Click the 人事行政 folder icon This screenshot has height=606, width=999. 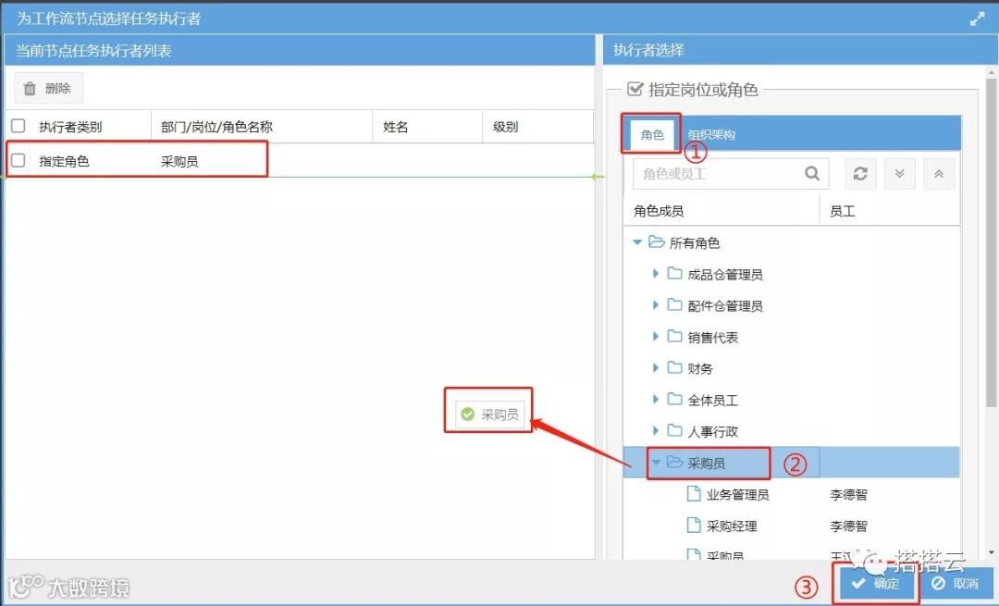click(674, 430)
